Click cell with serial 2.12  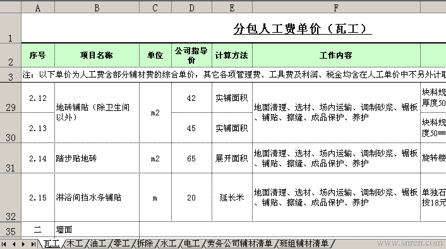[38, 98]
